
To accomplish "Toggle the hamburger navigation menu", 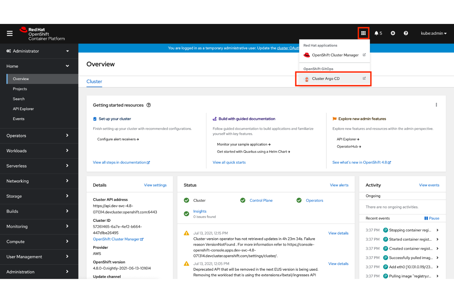I will click(10, 33).
